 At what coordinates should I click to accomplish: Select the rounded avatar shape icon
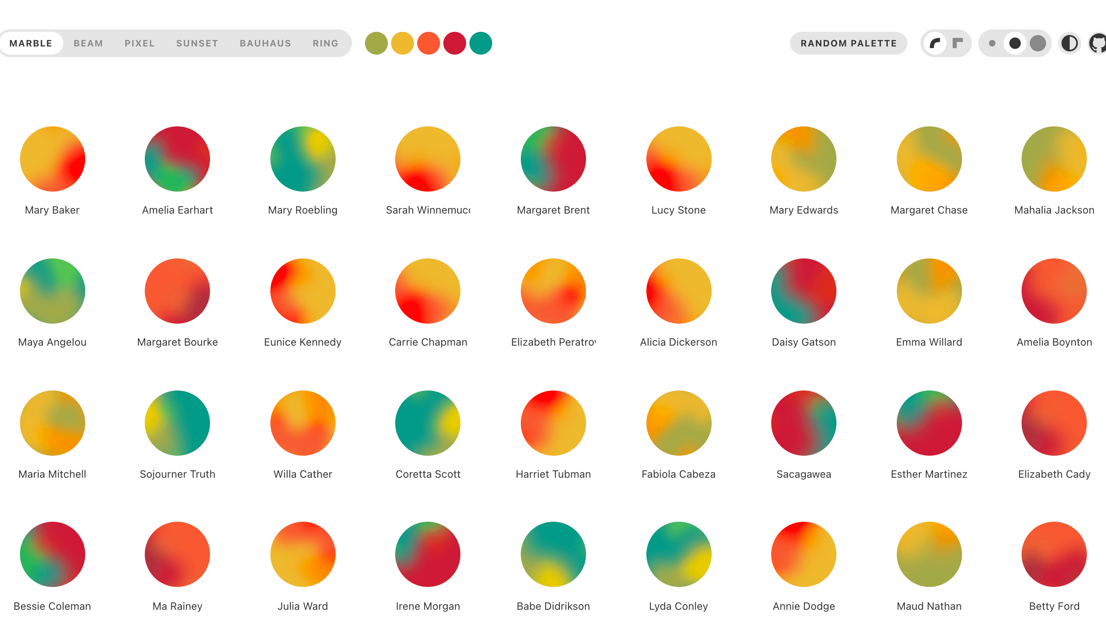[x=935, y=43]
